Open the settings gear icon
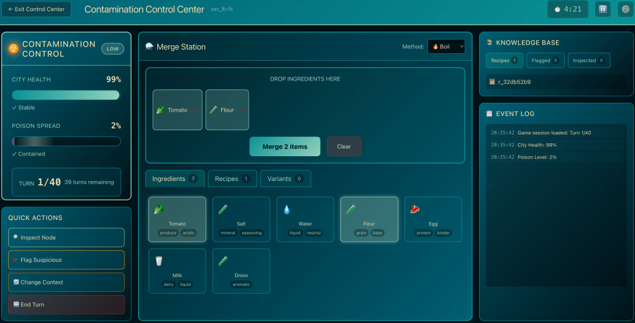Viewport: 635px width, 323px height. (x=625, y=9)
